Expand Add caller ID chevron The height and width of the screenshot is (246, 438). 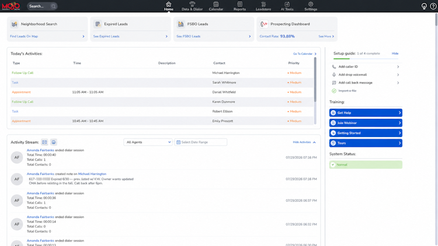point(398,66)
